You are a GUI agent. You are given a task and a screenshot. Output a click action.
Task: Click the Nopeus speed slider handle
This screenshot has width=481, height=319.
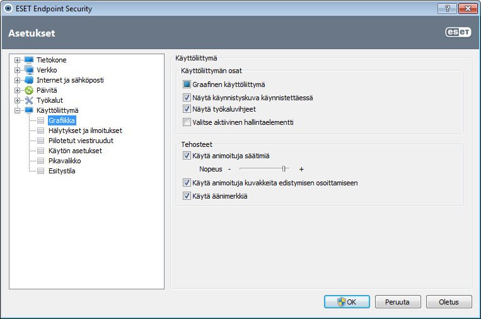coord(284,169)
